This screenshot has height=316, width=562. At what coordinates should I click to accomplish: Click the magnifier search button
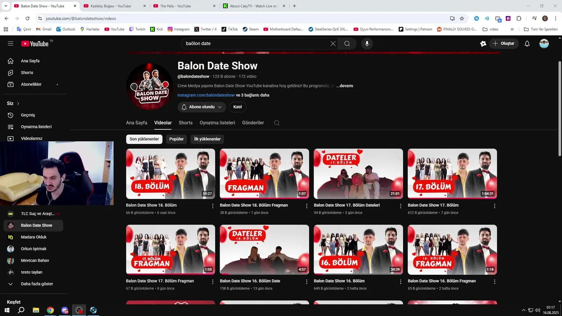(347, 43)
